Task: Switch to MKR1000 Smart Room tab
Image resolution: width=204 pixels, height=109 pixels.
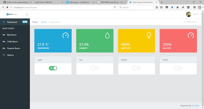Action: pyautogui.click(x=112, y=2)
